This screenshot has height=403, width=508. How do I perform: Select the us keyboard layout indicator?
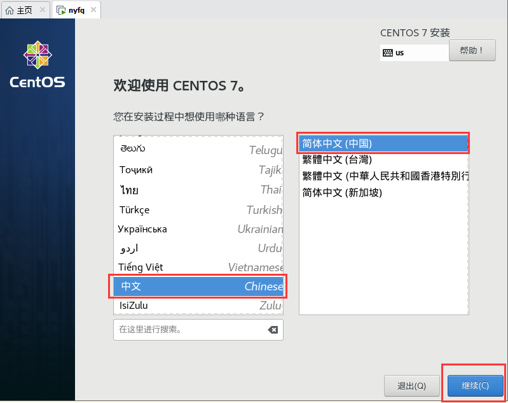415,53
